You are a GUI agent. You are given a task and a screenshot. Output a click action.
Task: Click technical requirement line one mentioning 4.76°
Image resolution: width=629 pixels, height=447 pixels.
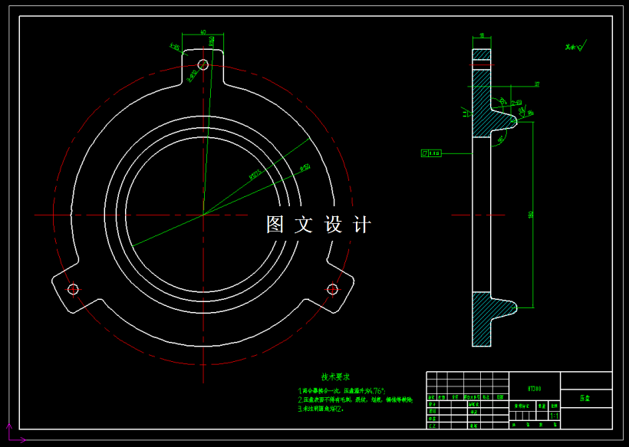point(341,390)
